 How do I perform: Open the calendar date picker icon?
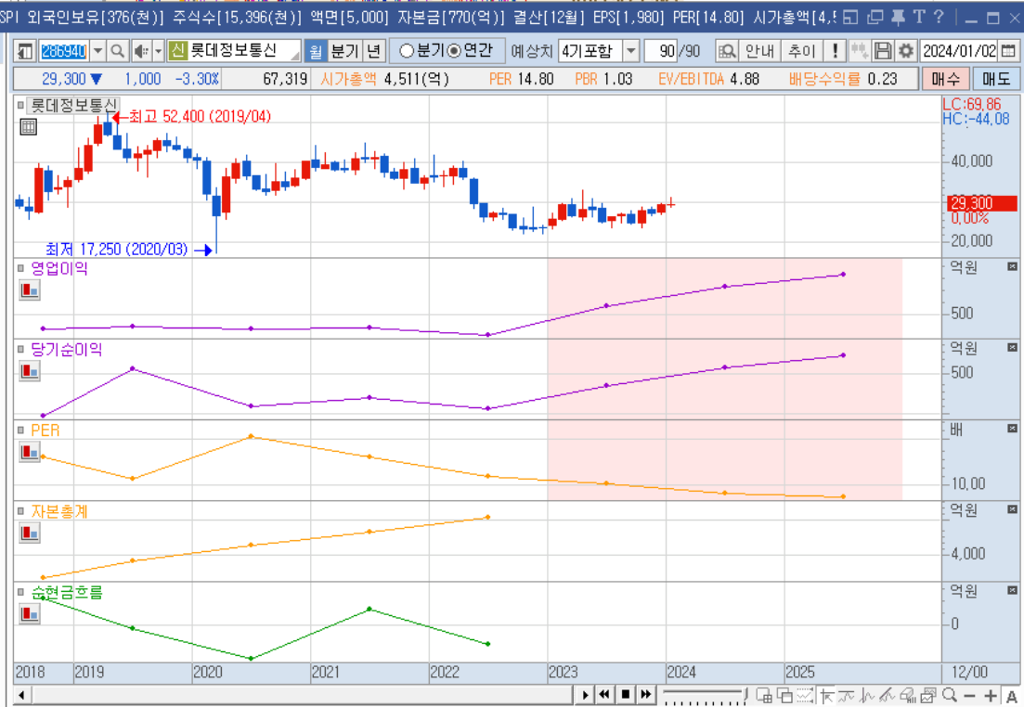1008,51
